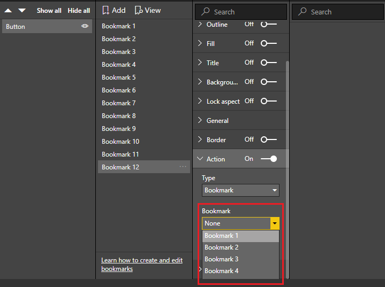Select Bookmark 3 in bookmarks list
The image size is (385, 287).
click(144, 52)
